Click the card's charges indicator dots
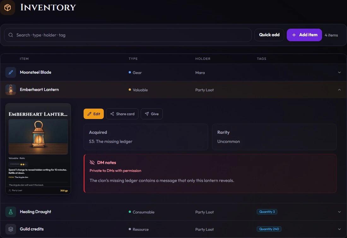Viewport: 347px width, 238px height. pyautogui.click(x=23, y=164)
